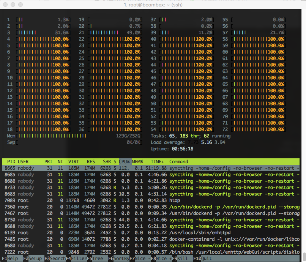Image resolution: width=306 pixels, height=262 pixels.
Task: Open F6 SortBy menu
Action: [x=119, y=259]
